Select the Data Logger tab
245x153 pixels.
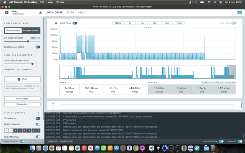tap(55, 13)
